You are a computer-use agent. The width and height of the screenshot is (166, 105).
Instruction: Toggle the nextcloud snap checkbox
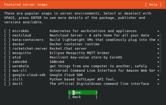tap(7, 35)
